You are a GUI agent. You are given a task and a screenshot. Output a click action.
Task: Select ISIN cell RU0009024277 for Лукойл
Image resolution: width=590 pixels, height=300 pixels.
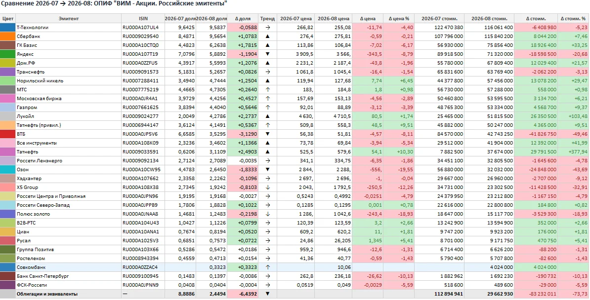coord(143,116)
